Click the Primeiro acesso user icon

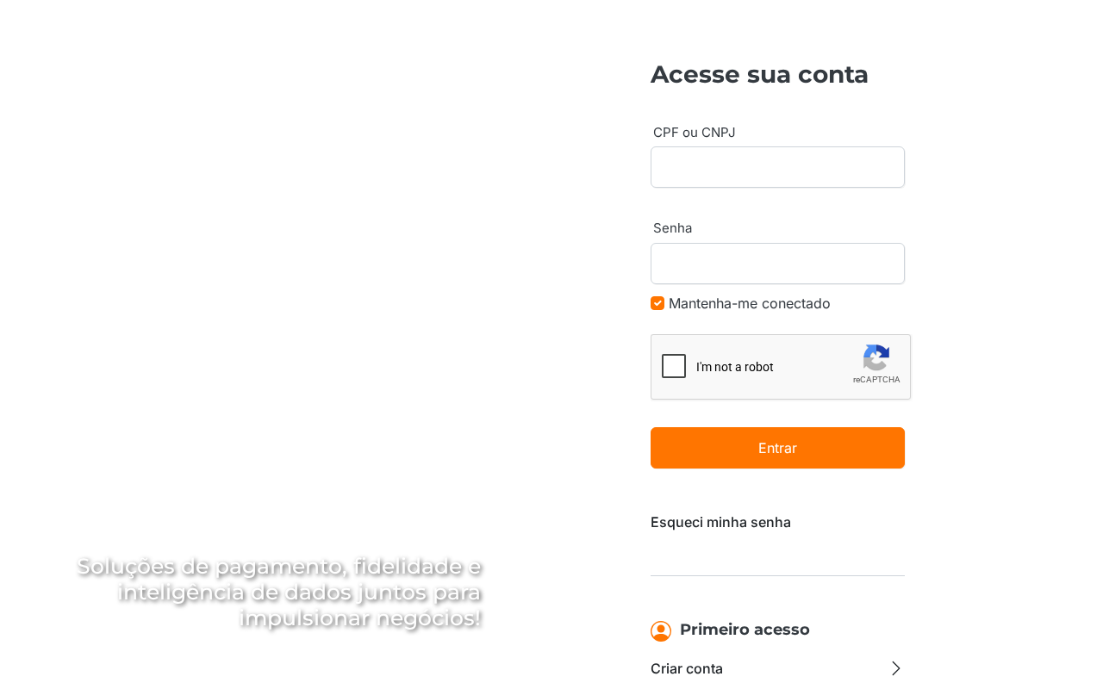click(x=661, y=631)
